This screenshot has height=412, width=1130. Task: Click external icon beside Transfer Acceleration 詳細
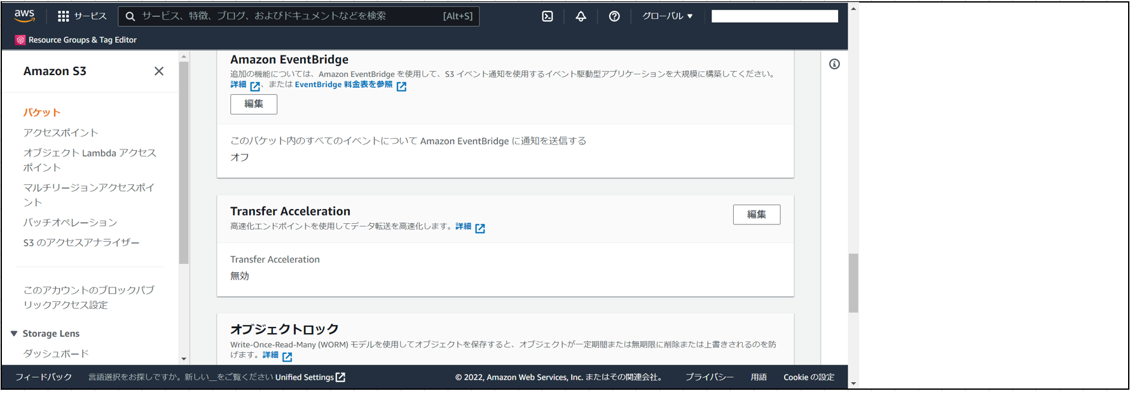(x=480, y=228)
